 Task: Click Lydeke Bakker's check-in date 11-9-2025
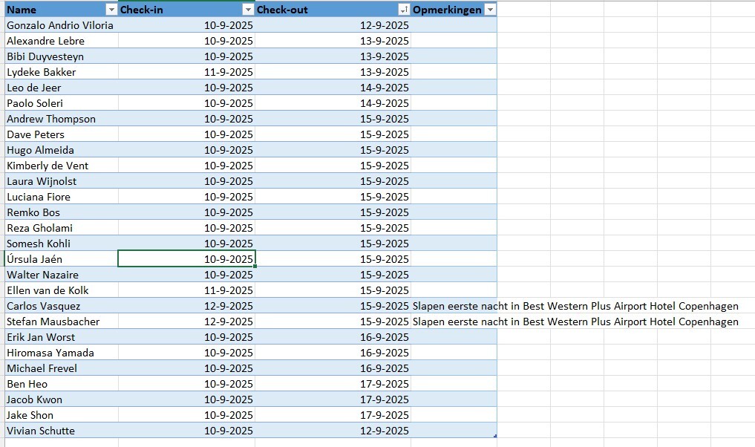186,72
